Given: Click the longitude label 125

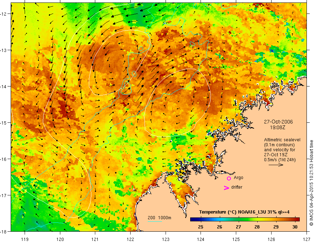Looking at the screenshot, I should point(236,239).
